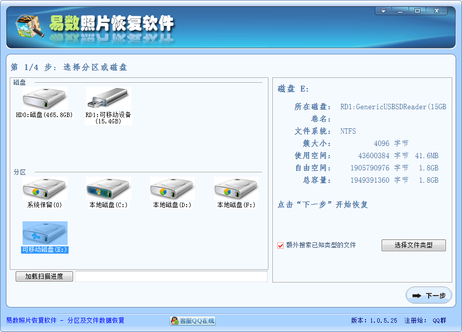The width and height of the screenshot is (462, 332).
Task: Open 选择文件类型 file type selection
Action: 413,245
